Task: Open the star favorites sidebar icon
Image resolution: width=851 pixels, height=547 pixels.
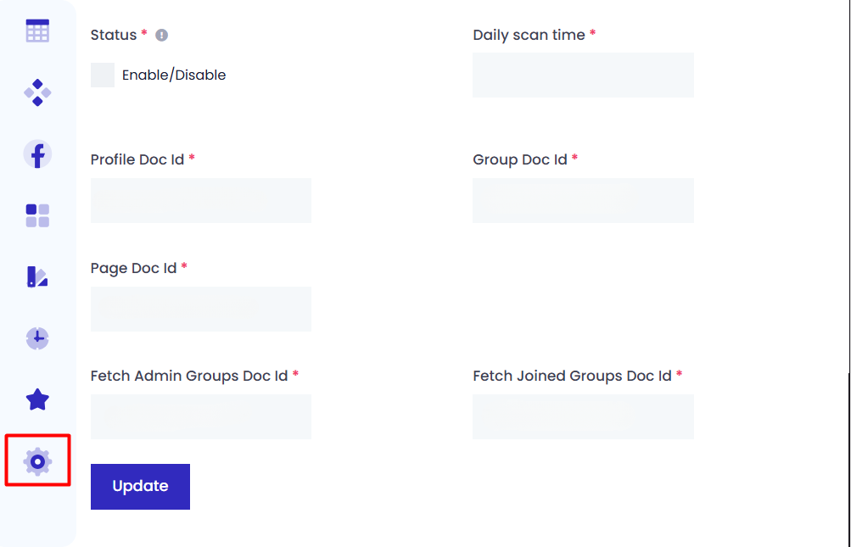Action: click(x=37, y=399)
